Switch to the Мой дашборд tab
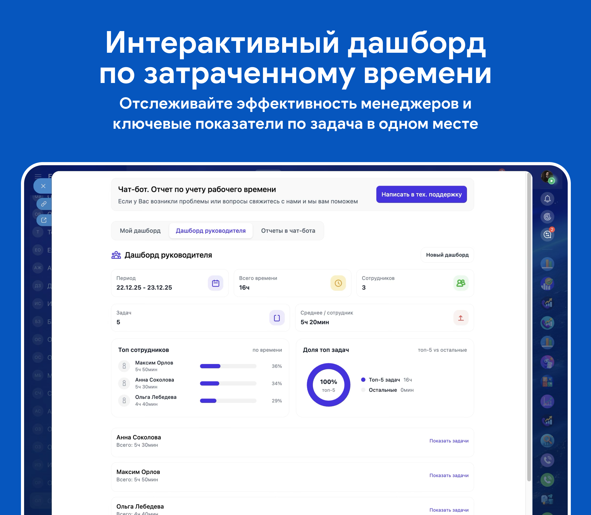This screenshot has height=515, width=591. coord(140,231)
